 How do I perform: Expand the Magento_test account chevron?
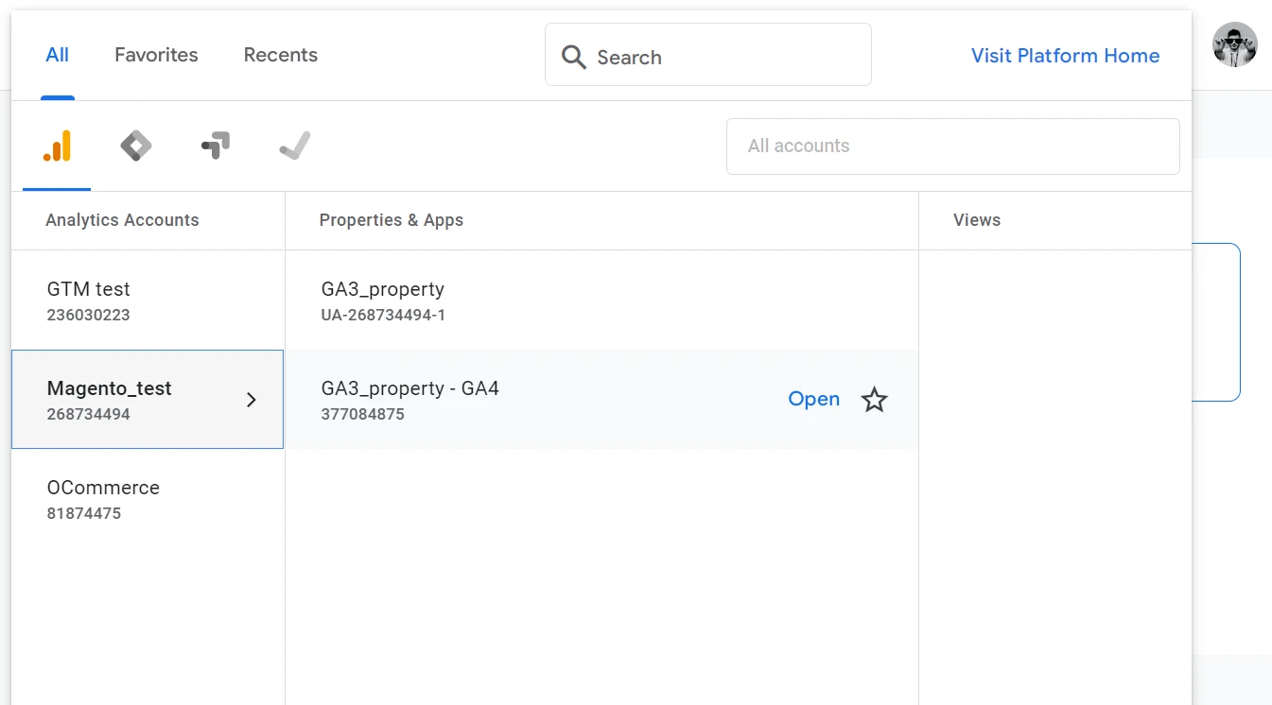pos(252,400)
